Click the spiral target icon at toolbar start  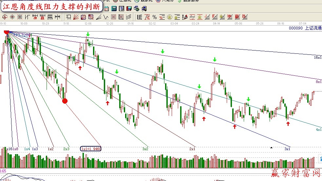click(x=5, y=17)
